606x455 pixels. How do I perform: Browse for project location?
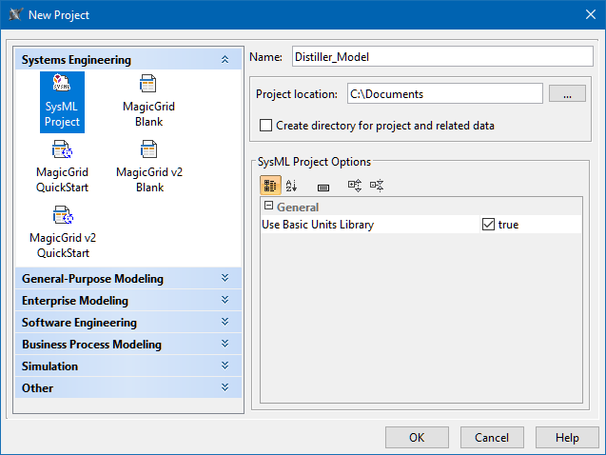point(567,94)
